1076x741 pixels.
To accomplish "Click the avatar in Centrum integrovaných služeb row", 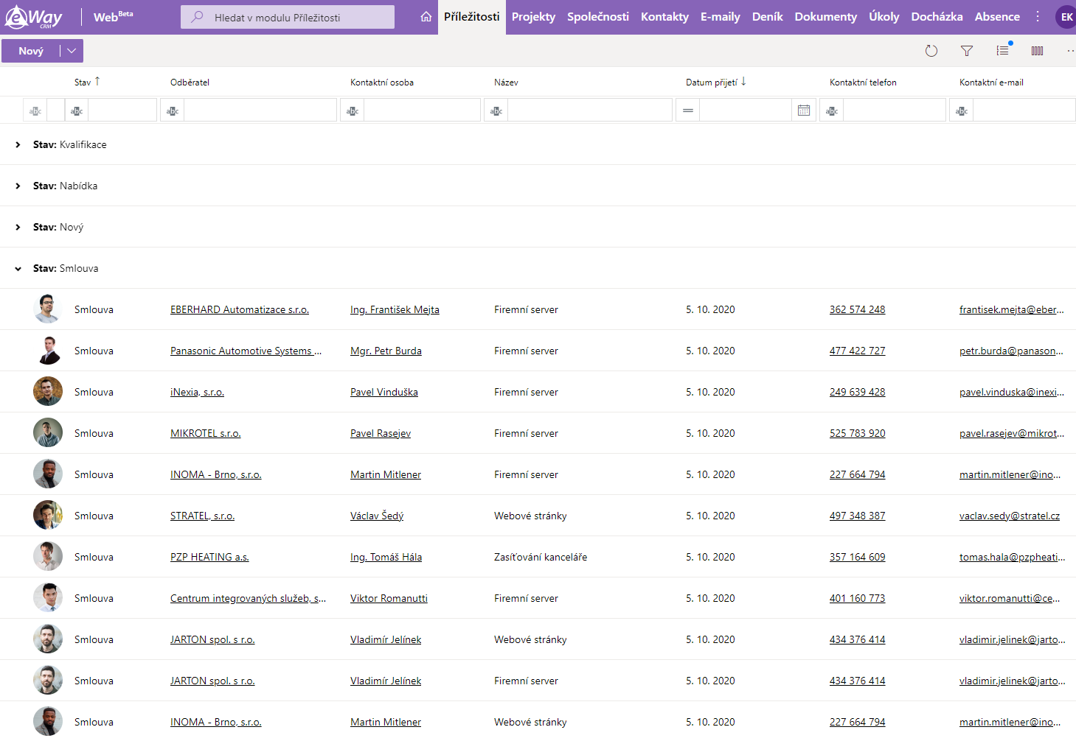I will click(x=48, y=598).
